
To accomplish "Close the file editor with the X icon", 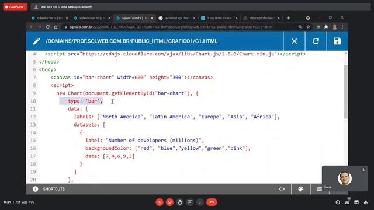I will 295,41.
